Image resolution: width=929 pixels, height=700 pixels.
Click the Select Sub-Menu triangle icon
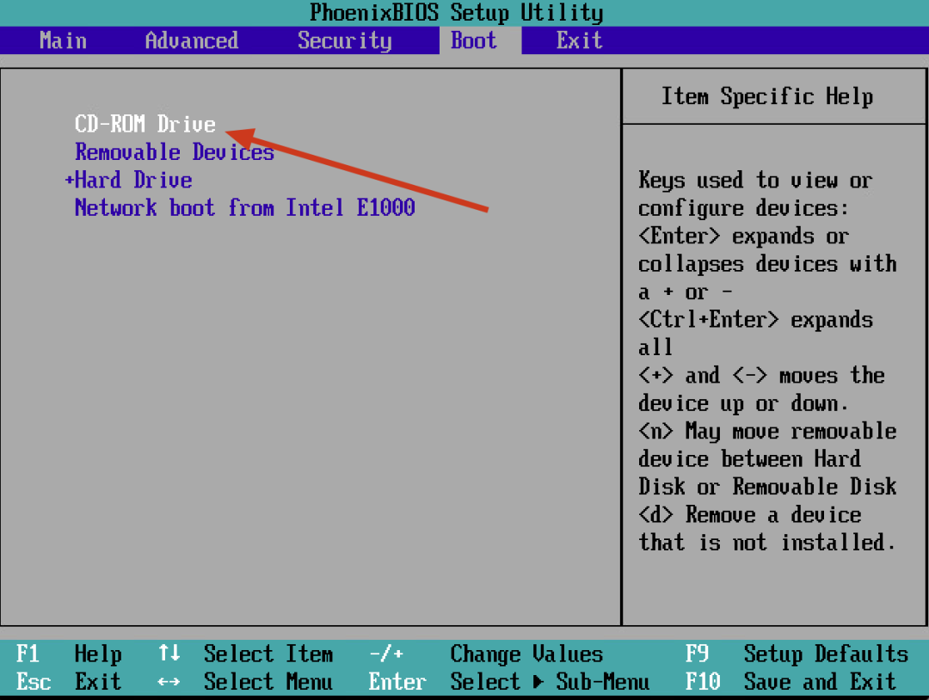pos(538,682)
